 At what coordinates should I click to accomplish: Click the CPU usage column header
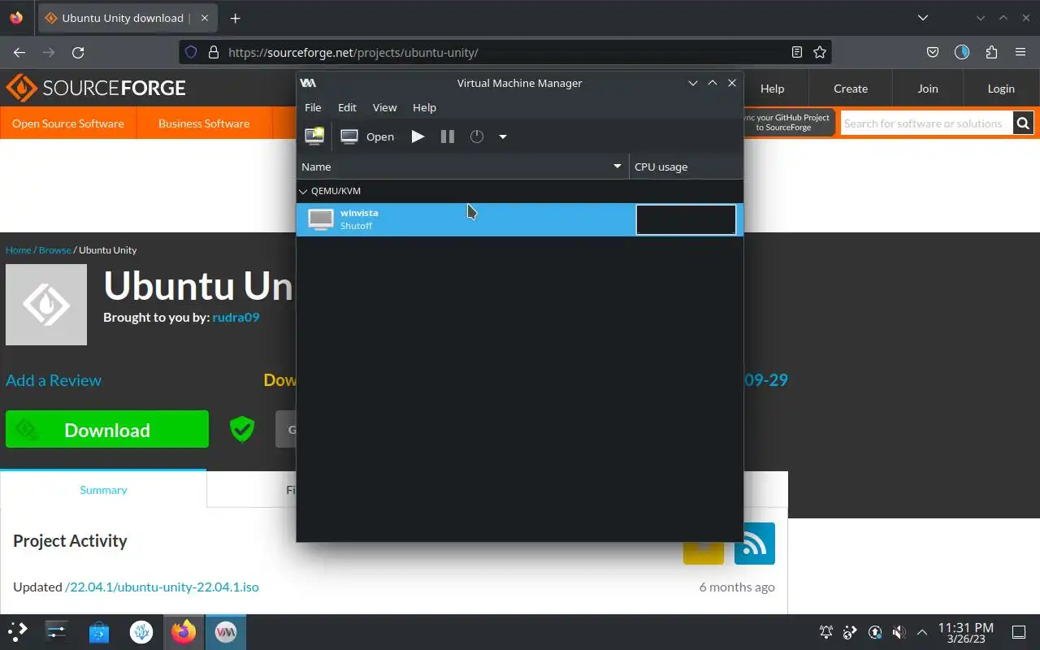coord(686,167)
